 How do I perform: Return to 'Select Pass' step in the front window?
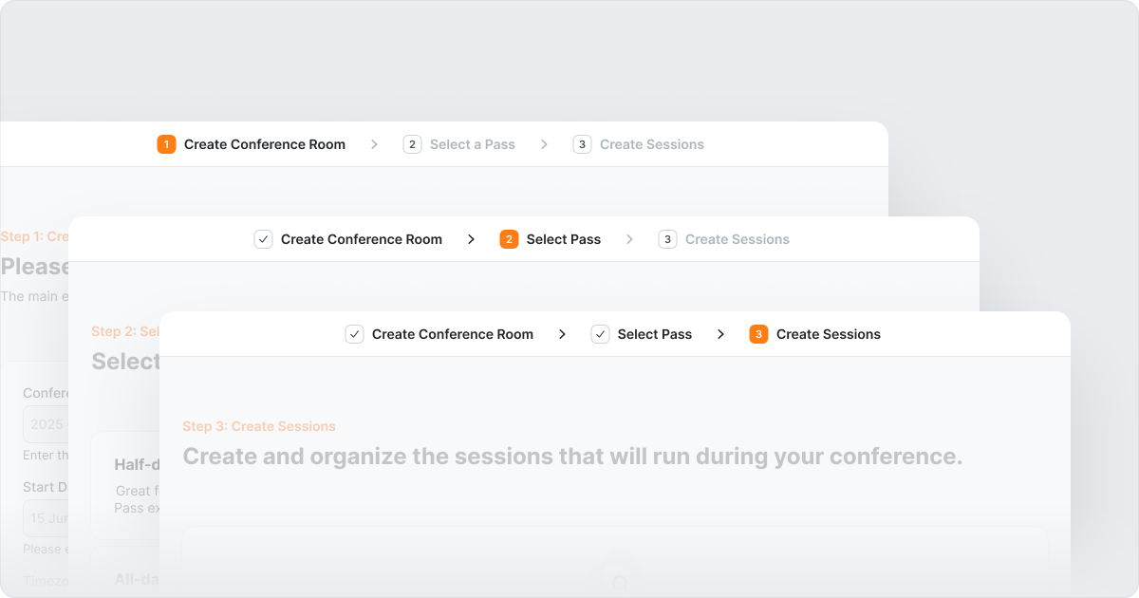pyautogui.click(x=655, y=334)
